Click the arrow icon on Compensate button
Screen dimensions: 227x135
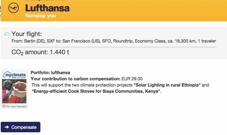click(7, 127)
